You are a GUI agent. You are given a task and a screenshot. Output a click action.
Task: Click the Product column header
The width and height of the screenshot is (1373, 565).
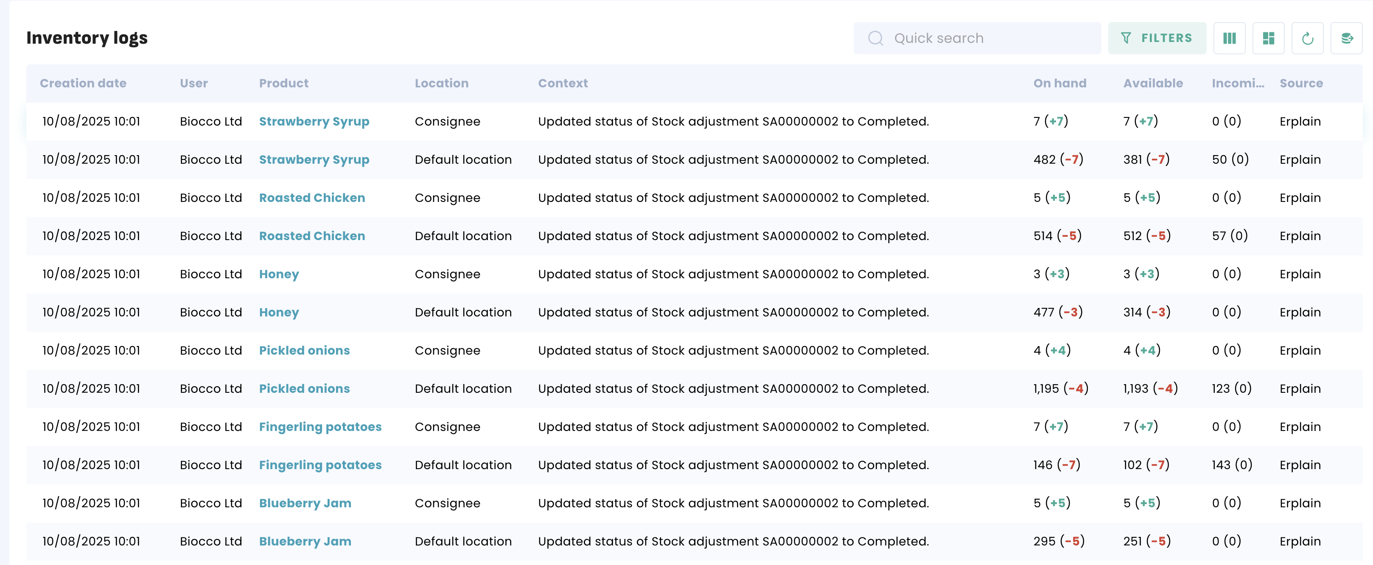(x=283, y=83)
